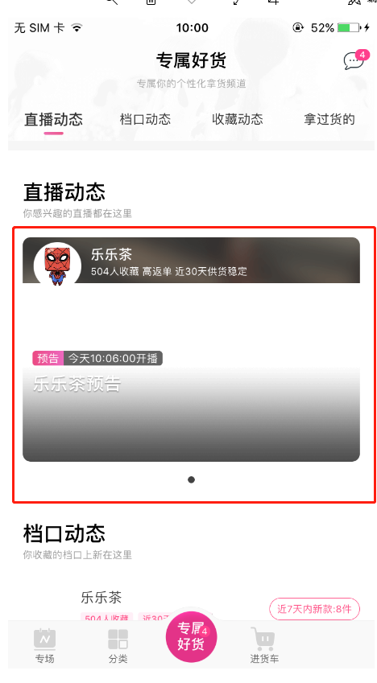
Task: Open the 收藏动态 tab
Action: (x=238, y=119)
